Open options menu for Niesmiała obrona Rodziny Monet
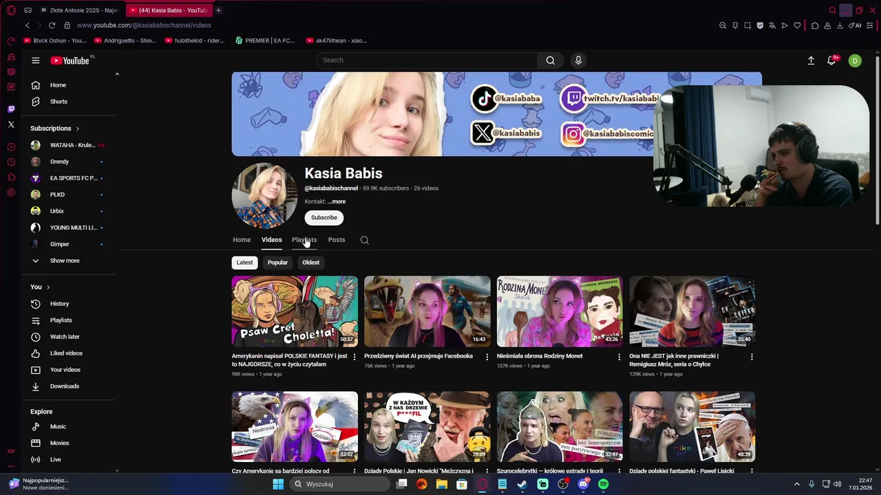The image size is (881, 495). click(x=619, y=357)
